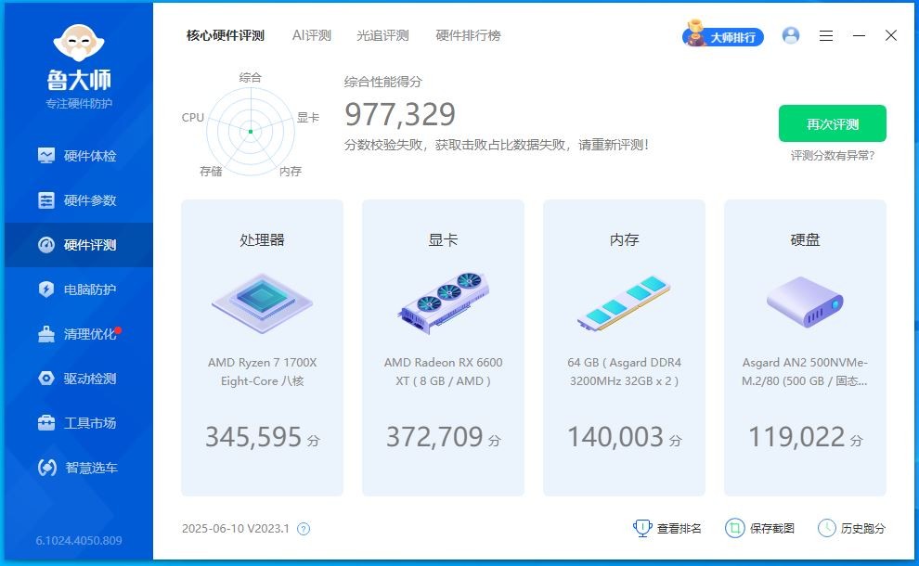This screenshot has width=919, height=566.
Task: Click the 硬件参数 list icon
Action: 46,199
